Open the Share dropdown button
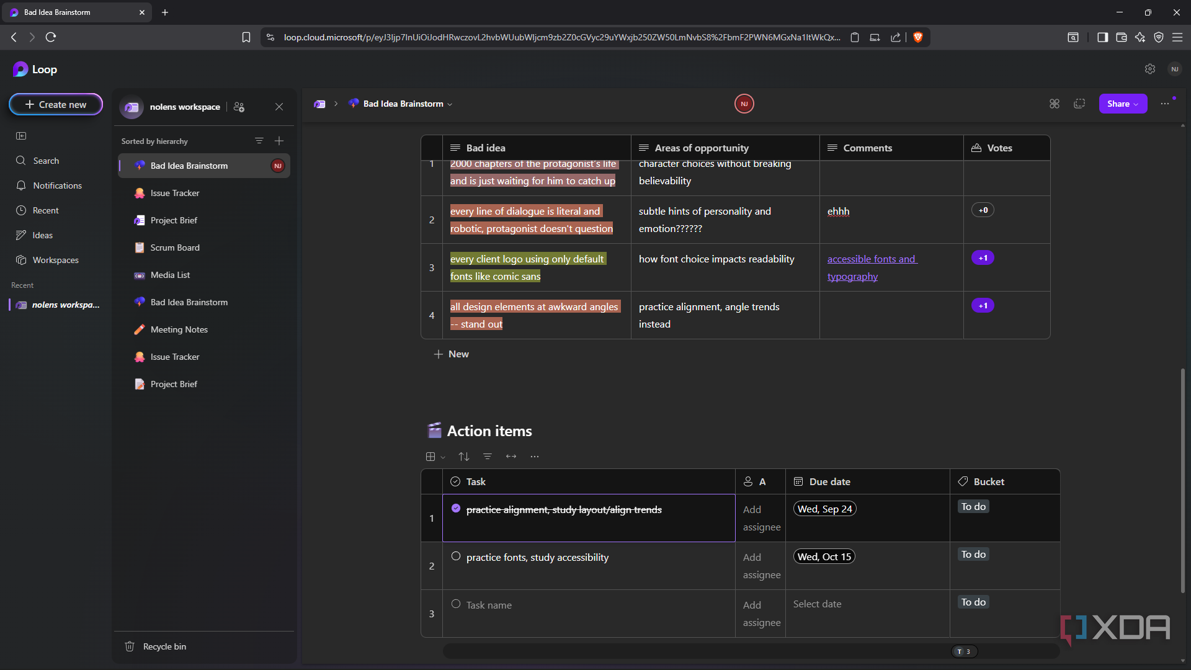 click(x=1123, y=104)
